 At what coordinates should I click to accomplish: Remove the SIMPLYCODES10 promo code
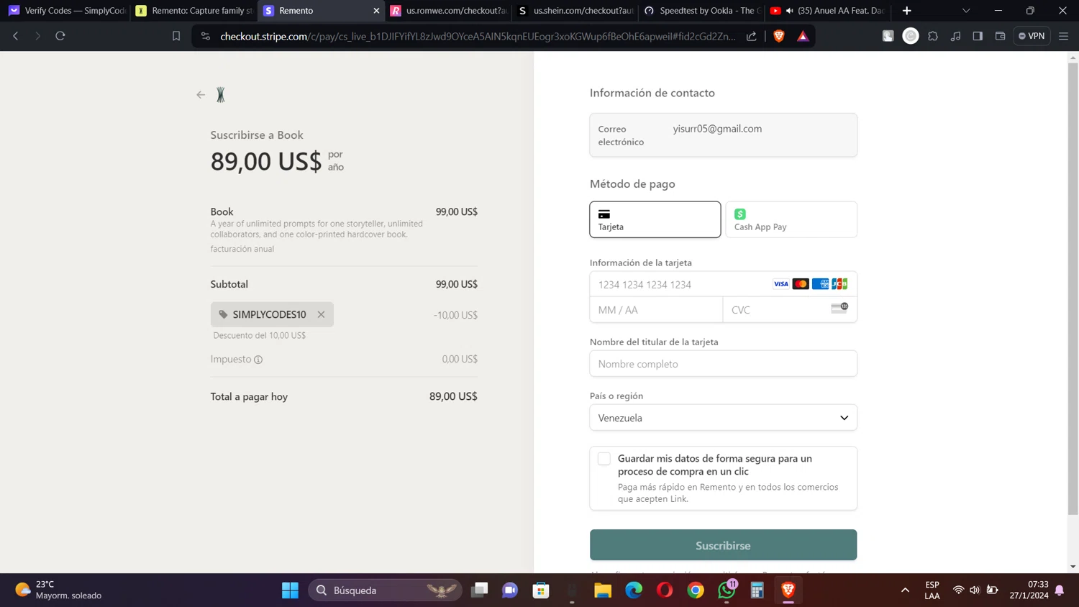click(x=321, y=314)
